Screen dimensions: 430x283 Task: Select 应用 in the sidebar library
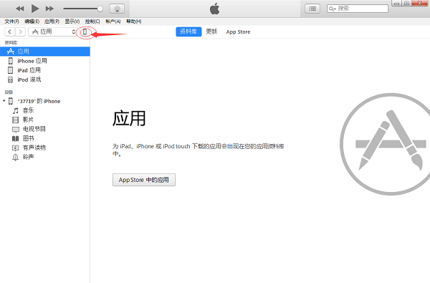point(45,52)
